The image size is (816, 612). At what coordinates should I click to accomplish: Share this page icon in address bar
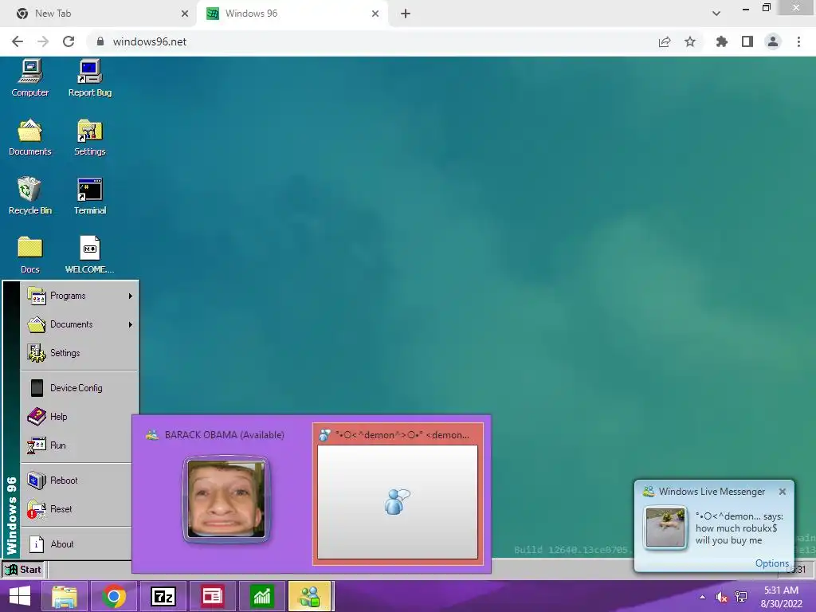[665, 41]
